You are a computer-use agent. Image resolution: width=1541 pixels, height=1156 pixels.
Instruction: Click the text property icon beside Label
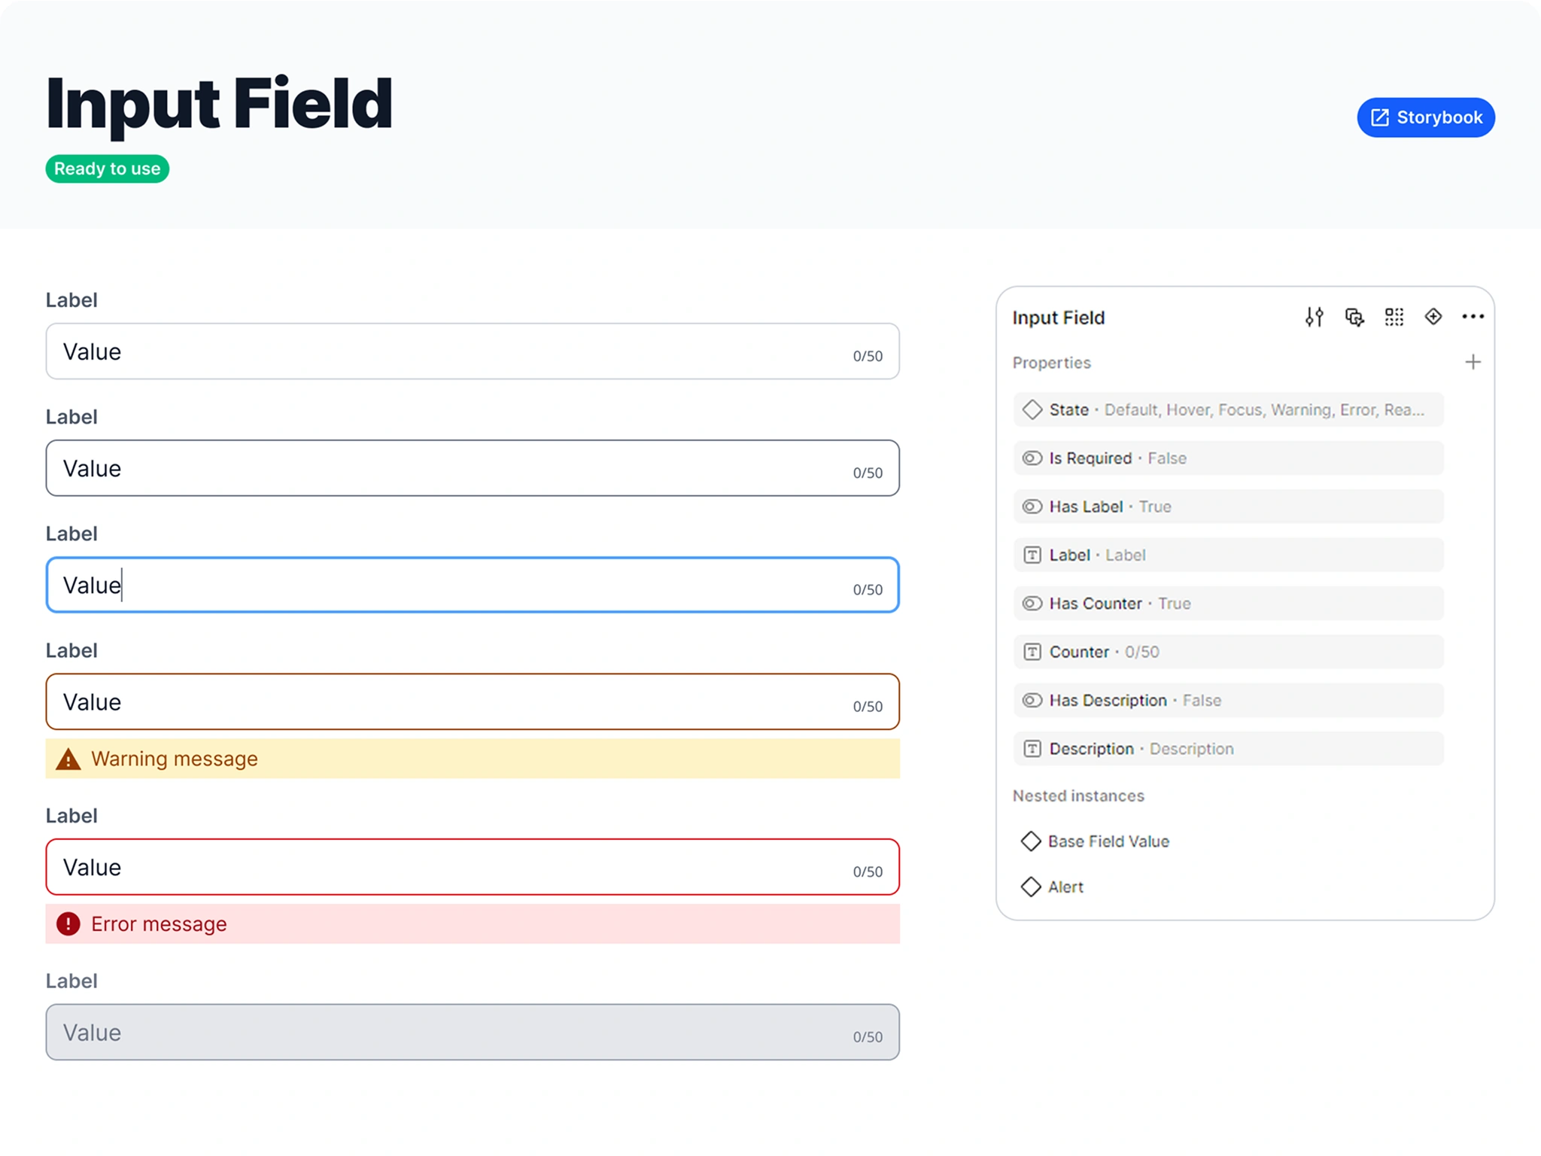(x=1031, y=555)
